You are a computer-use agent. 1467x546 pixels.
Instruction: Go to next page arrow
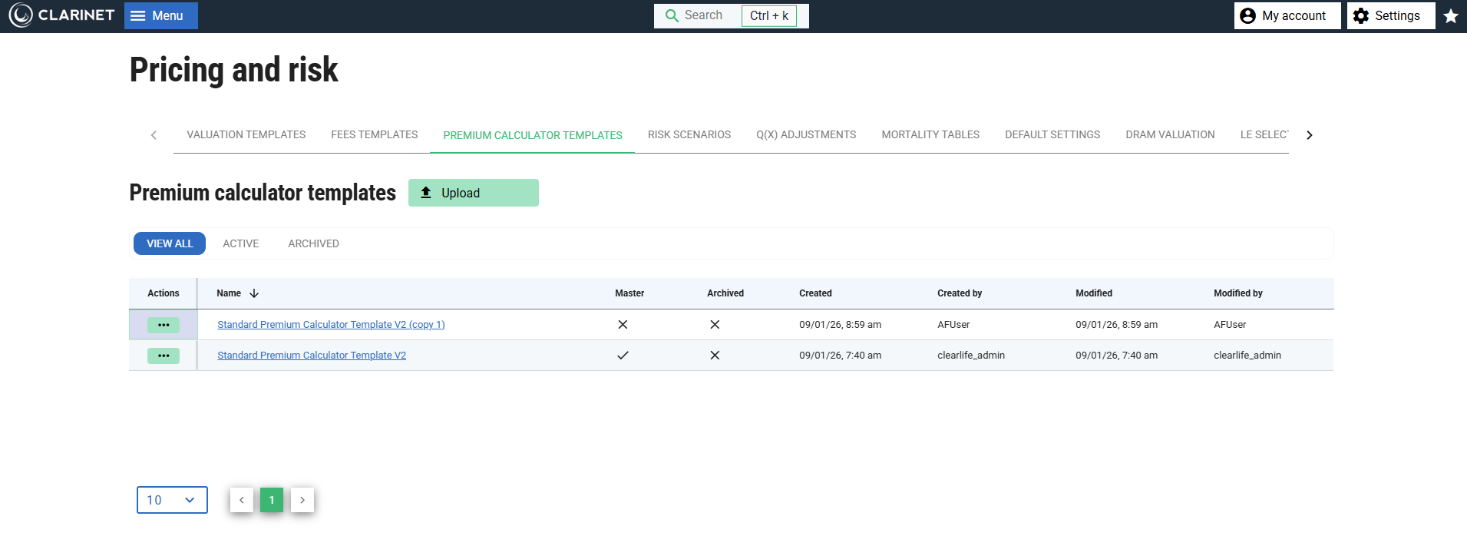tap(302, 500)
